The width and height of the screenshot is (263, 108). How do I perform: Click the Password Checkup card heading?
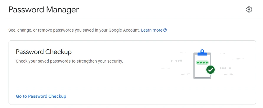[44, 52]
